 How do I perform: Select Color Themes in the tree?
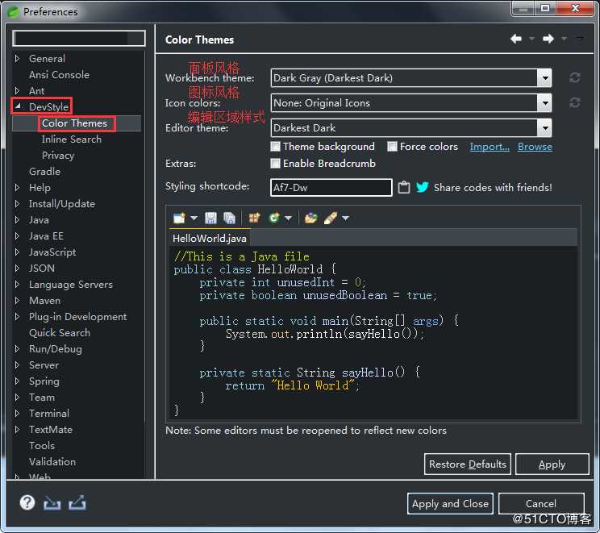(75, 123)
